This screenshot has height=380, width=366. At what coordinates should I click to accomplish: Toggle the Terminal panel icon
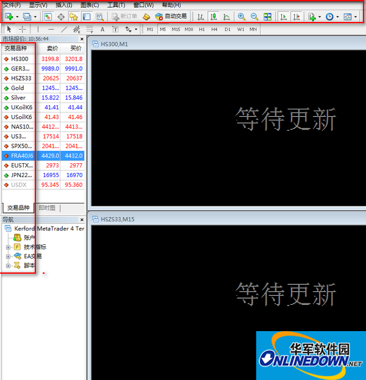[87, 16]
